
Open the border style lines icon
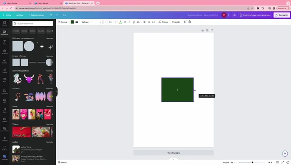click(x=77, y=22)
